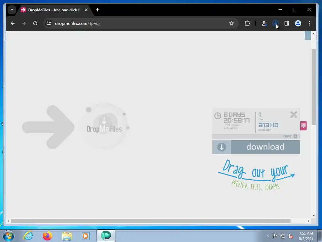Click the active browser taskbar button
This screenshot has height=242, width=322.
106,236
